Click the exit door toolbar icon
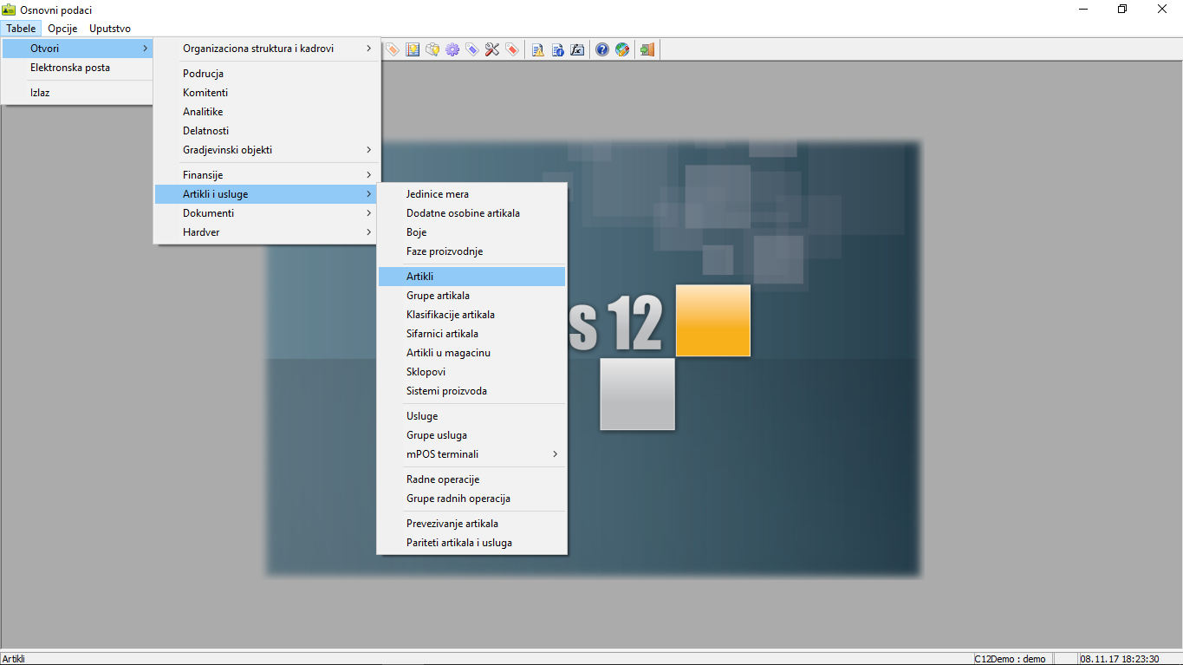This screenshot has height=665, width=1183. point(647,49)
